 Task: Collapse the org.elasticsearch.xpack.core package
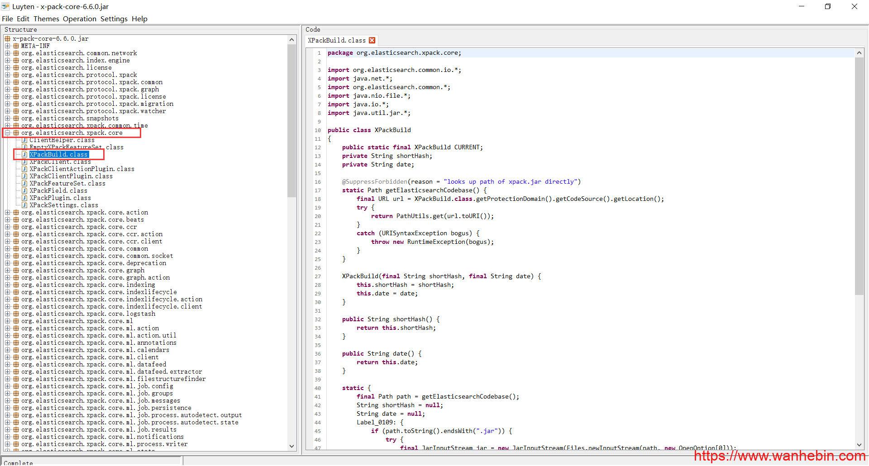point(8,133)
